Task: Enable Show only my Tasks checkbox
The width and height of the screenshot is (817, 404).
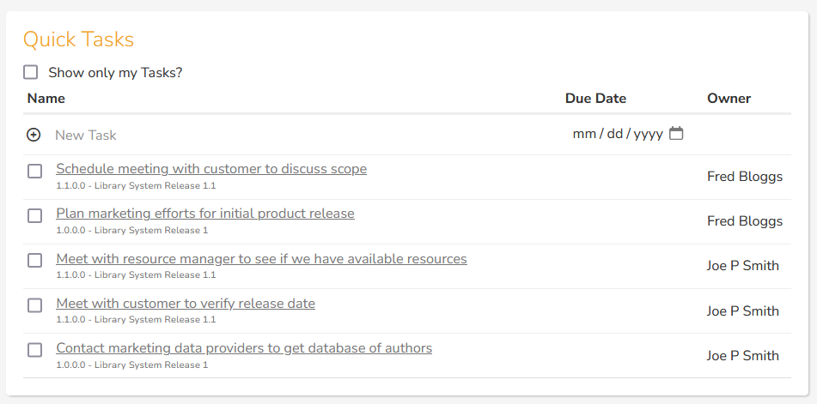Action: pyautogui.click(x=31, y=73)
